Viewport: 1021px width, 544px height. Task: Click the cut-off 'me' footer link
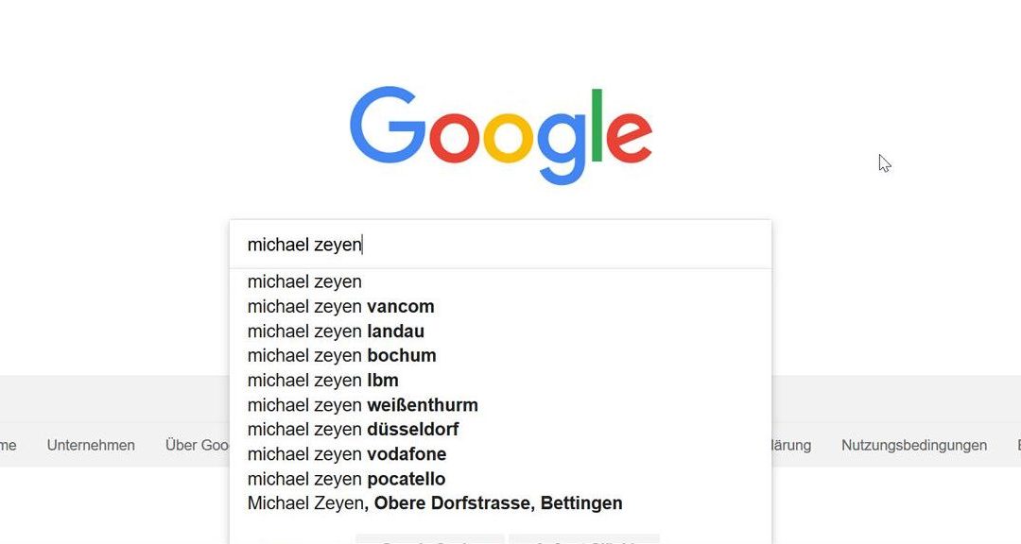coord(8,445)
